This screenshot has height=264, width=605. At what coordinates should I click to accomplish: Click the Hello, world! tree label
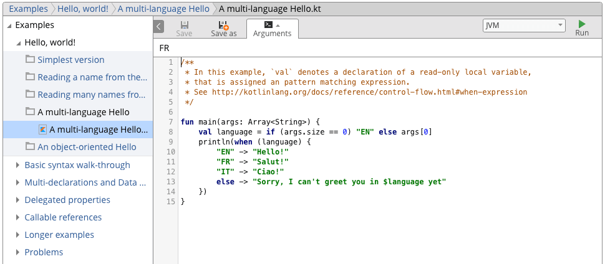click(50, 43)
